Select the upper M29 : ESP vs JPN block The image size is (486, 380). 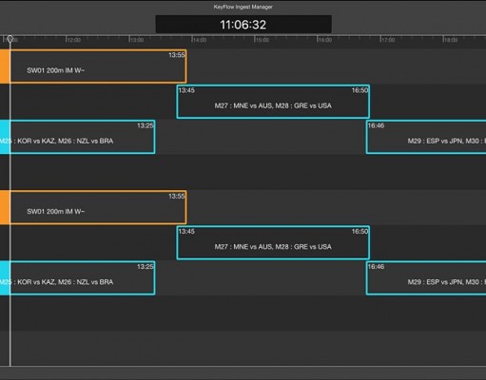pos(426,137)
